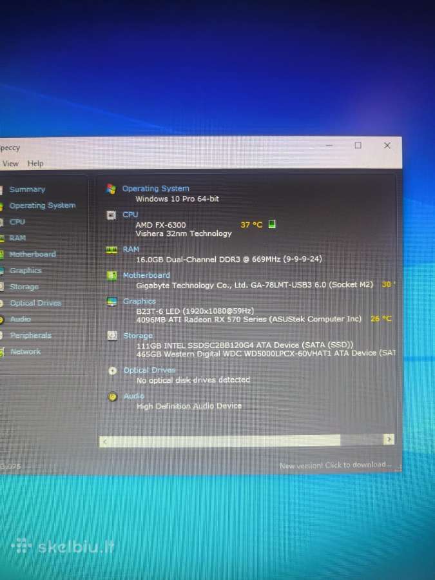Viewport: 435px width, 580px height.
Task: Click the horizontal scrollbar thumb
Action: [x=226, y=441]
